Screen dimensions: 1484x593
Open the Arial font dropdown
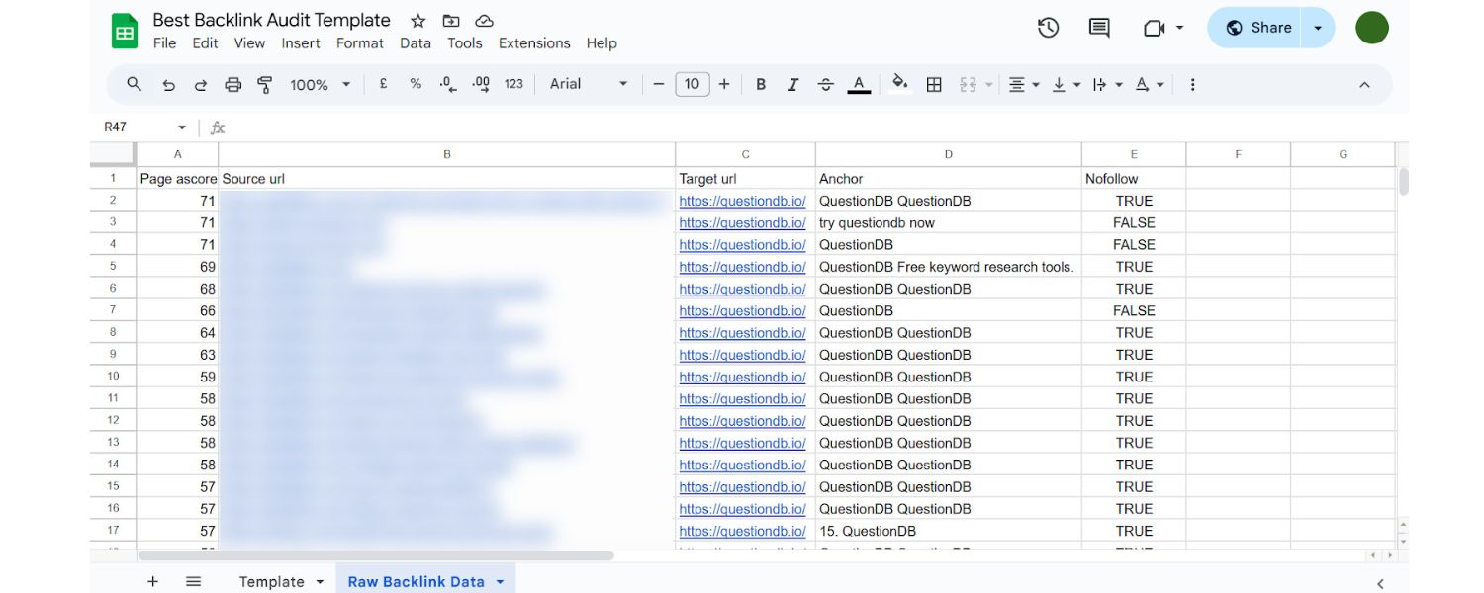click(x=588, y=84)
